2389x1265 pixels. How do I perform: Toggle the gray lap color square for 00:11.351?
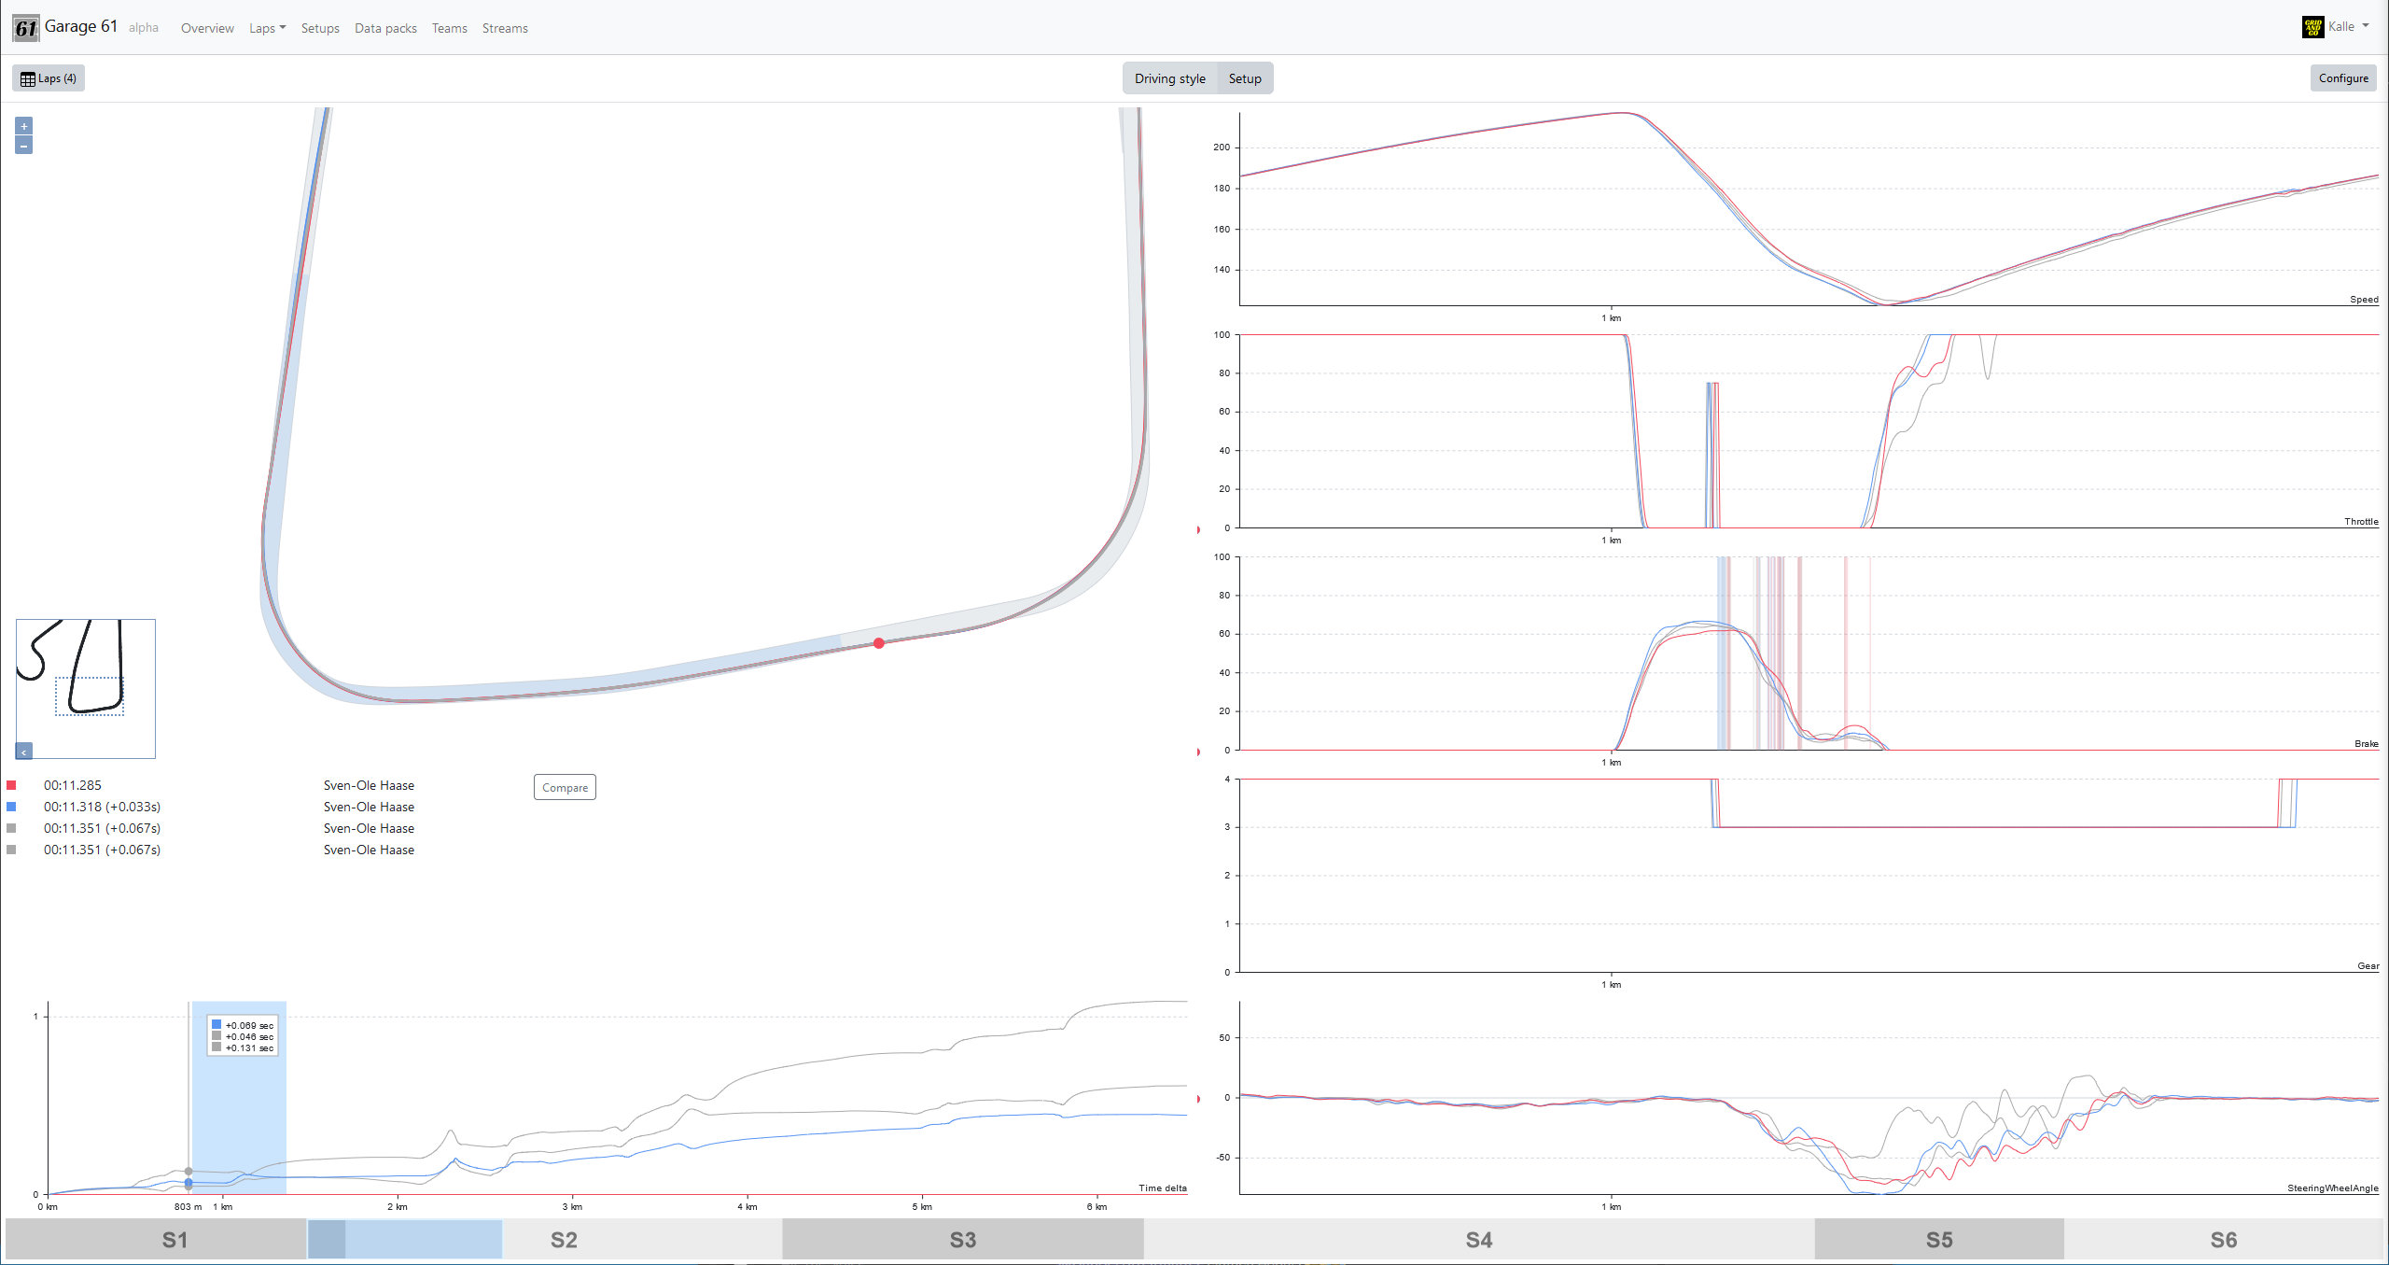pyautogui.click(x=12, y=828)
